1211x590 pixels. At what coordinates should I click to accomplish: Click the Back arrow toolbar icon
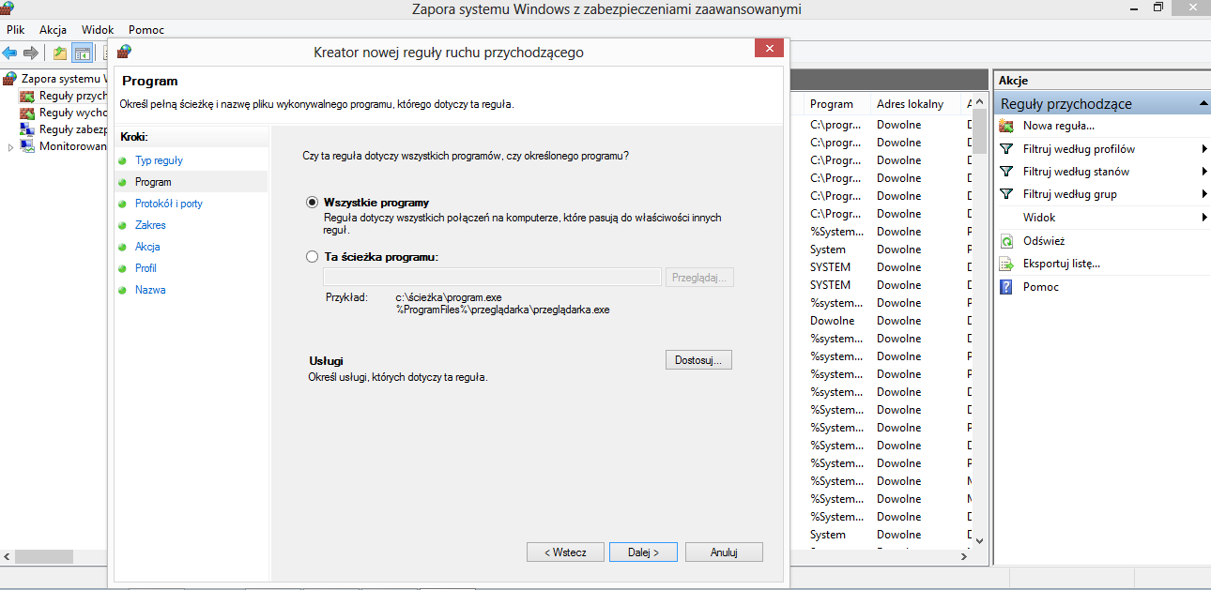pyautogui.click(x=9, y=53)
